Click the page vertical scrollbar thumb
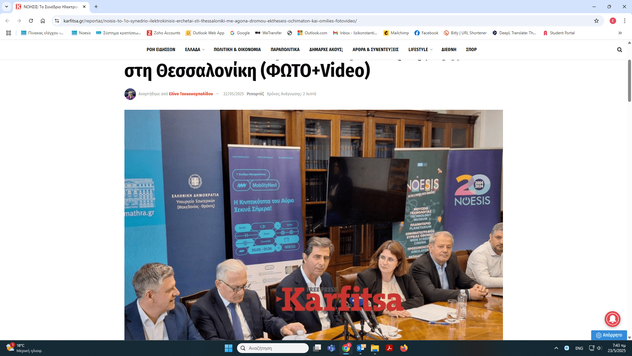 coord(629,81)
